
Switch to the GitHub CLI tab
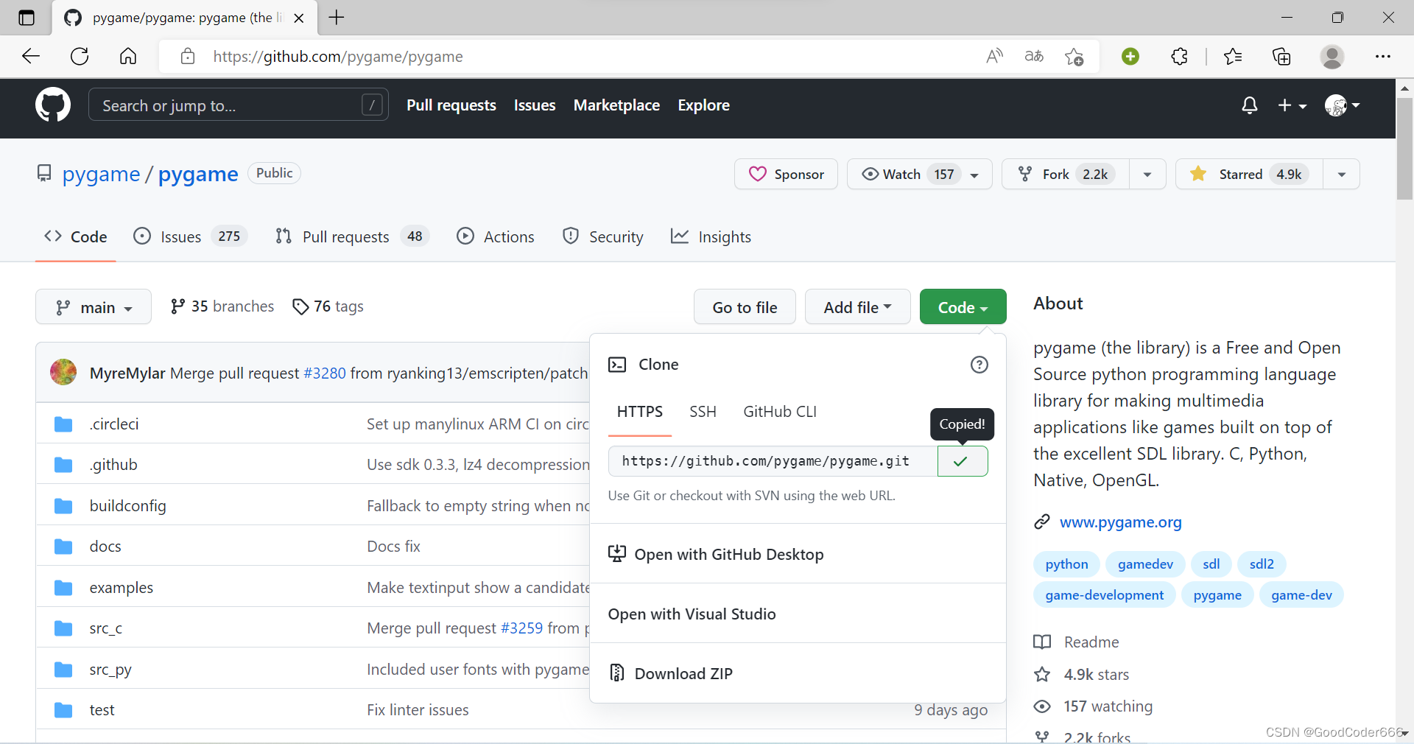780,412
